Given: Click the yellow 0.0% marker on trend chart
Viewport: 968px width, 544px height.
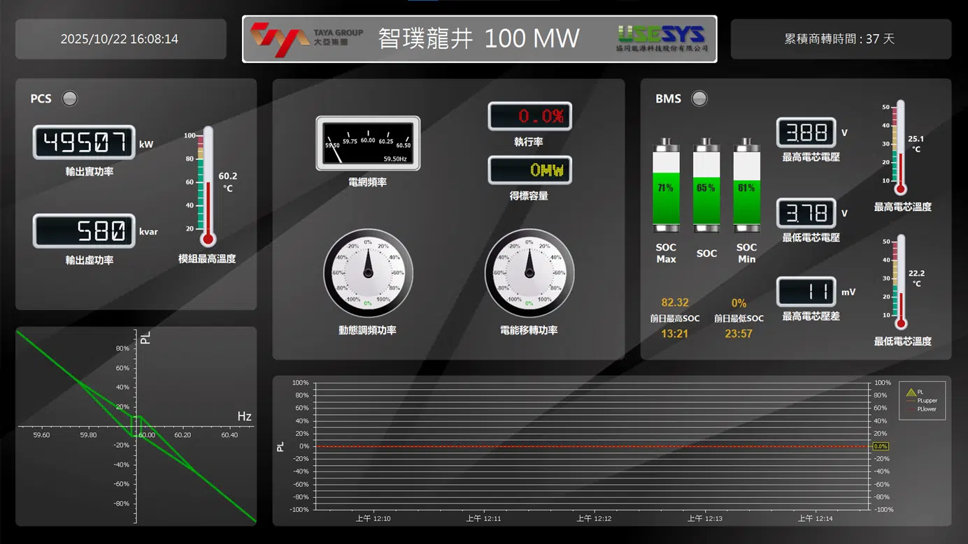Looking at the screenshot, I should pos(880,446).
